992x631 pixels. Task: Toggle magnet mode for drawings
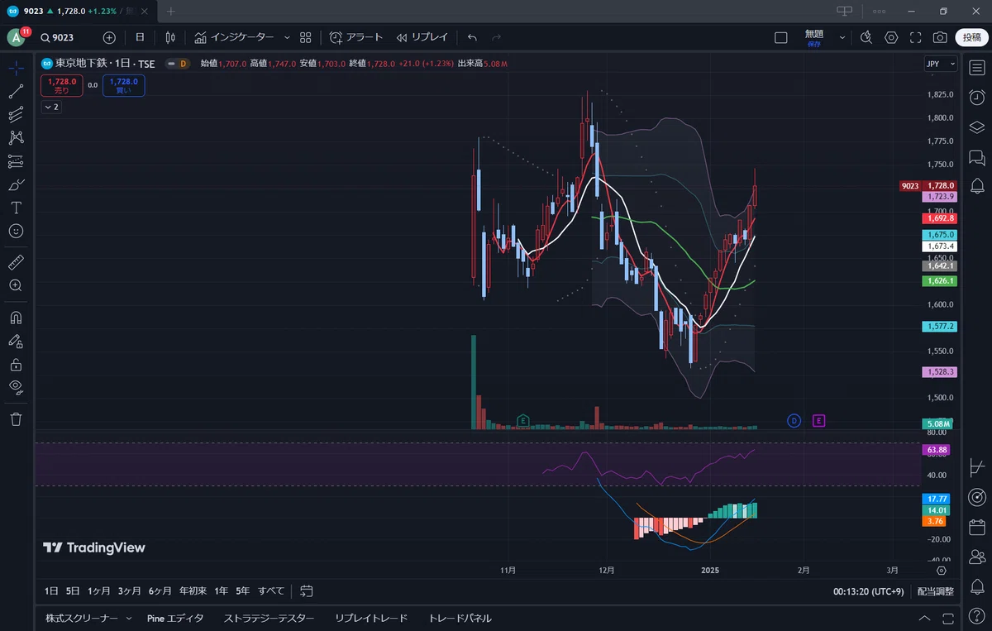point(16,318)
